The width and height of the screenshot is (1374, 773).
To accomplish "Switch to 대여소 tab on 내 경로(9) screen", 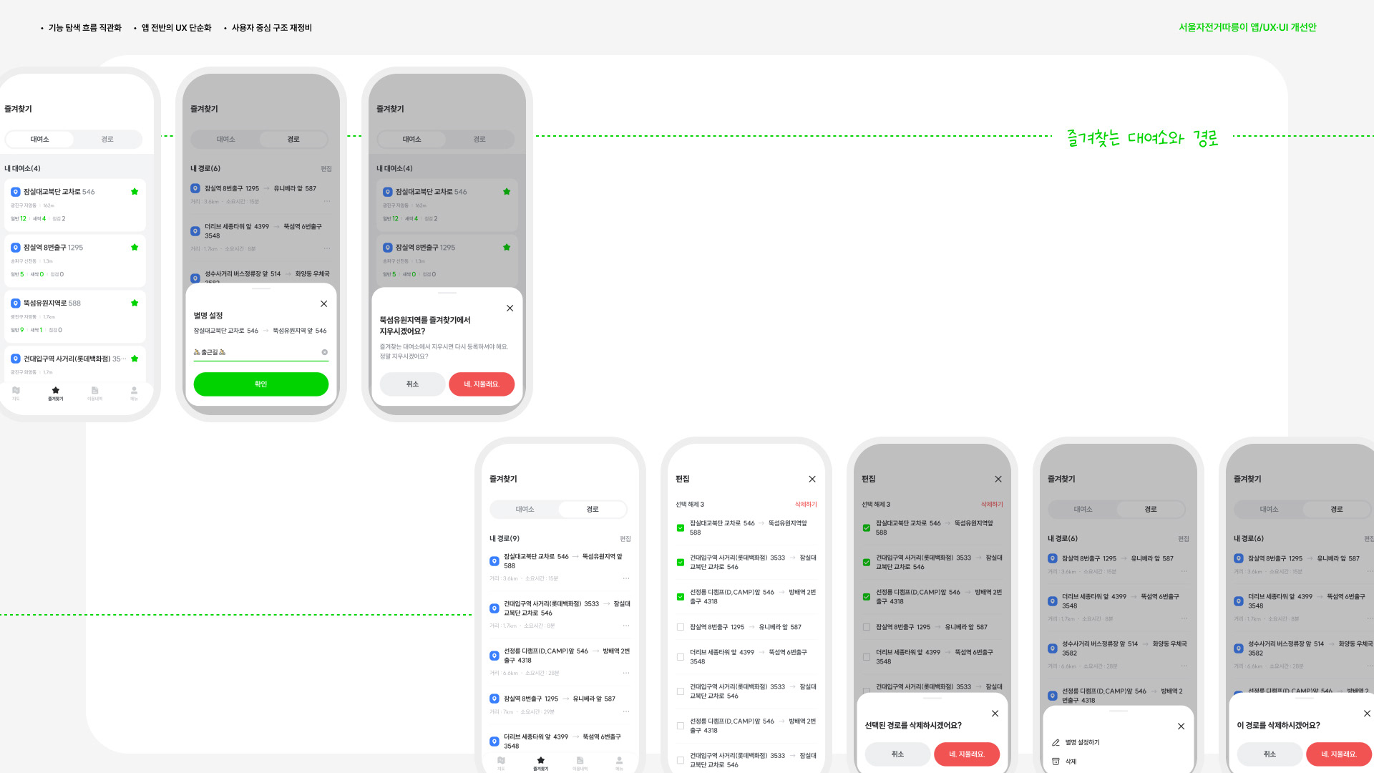I will pos(525,510).
